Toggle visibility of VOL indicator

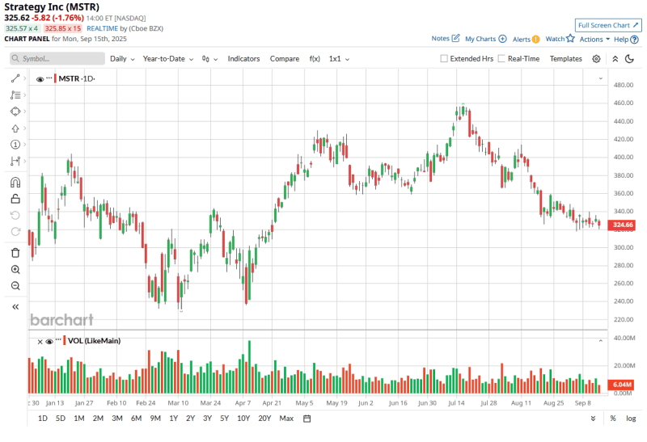[49, 341]
